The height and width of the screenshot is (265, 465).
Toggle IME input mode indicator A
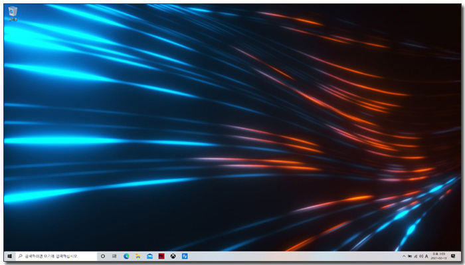click(x=426, y=256)
